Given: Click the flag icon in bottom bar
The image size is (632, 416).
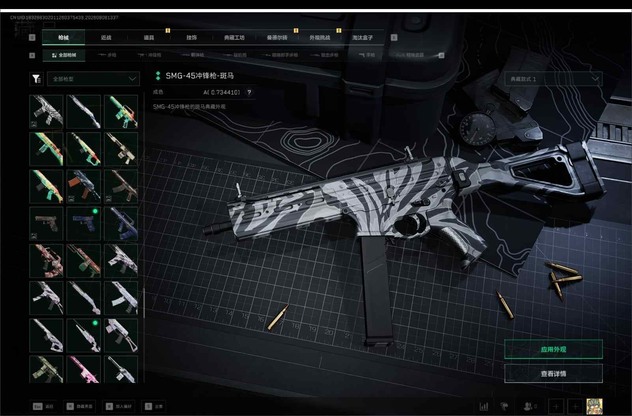Looking at the screenshot, I should click(x=504, y=406).
